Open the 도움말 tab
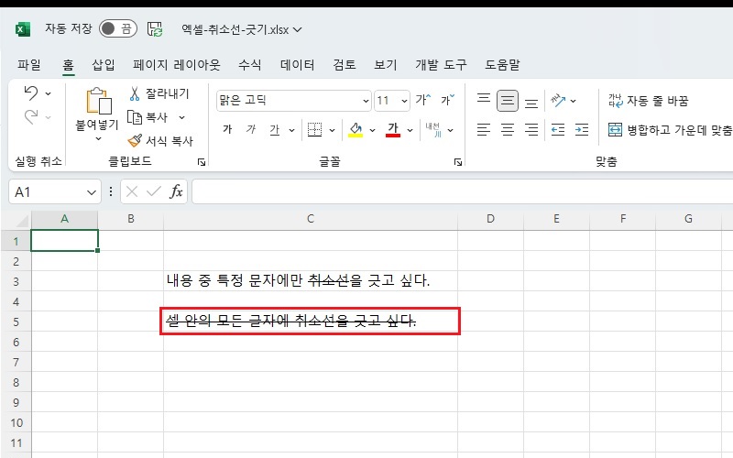 [x=502, y=64]
